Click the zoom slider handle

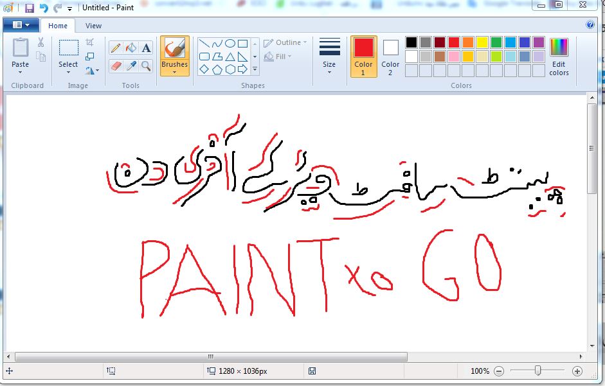pyautogui.click(x=537, y=371)
